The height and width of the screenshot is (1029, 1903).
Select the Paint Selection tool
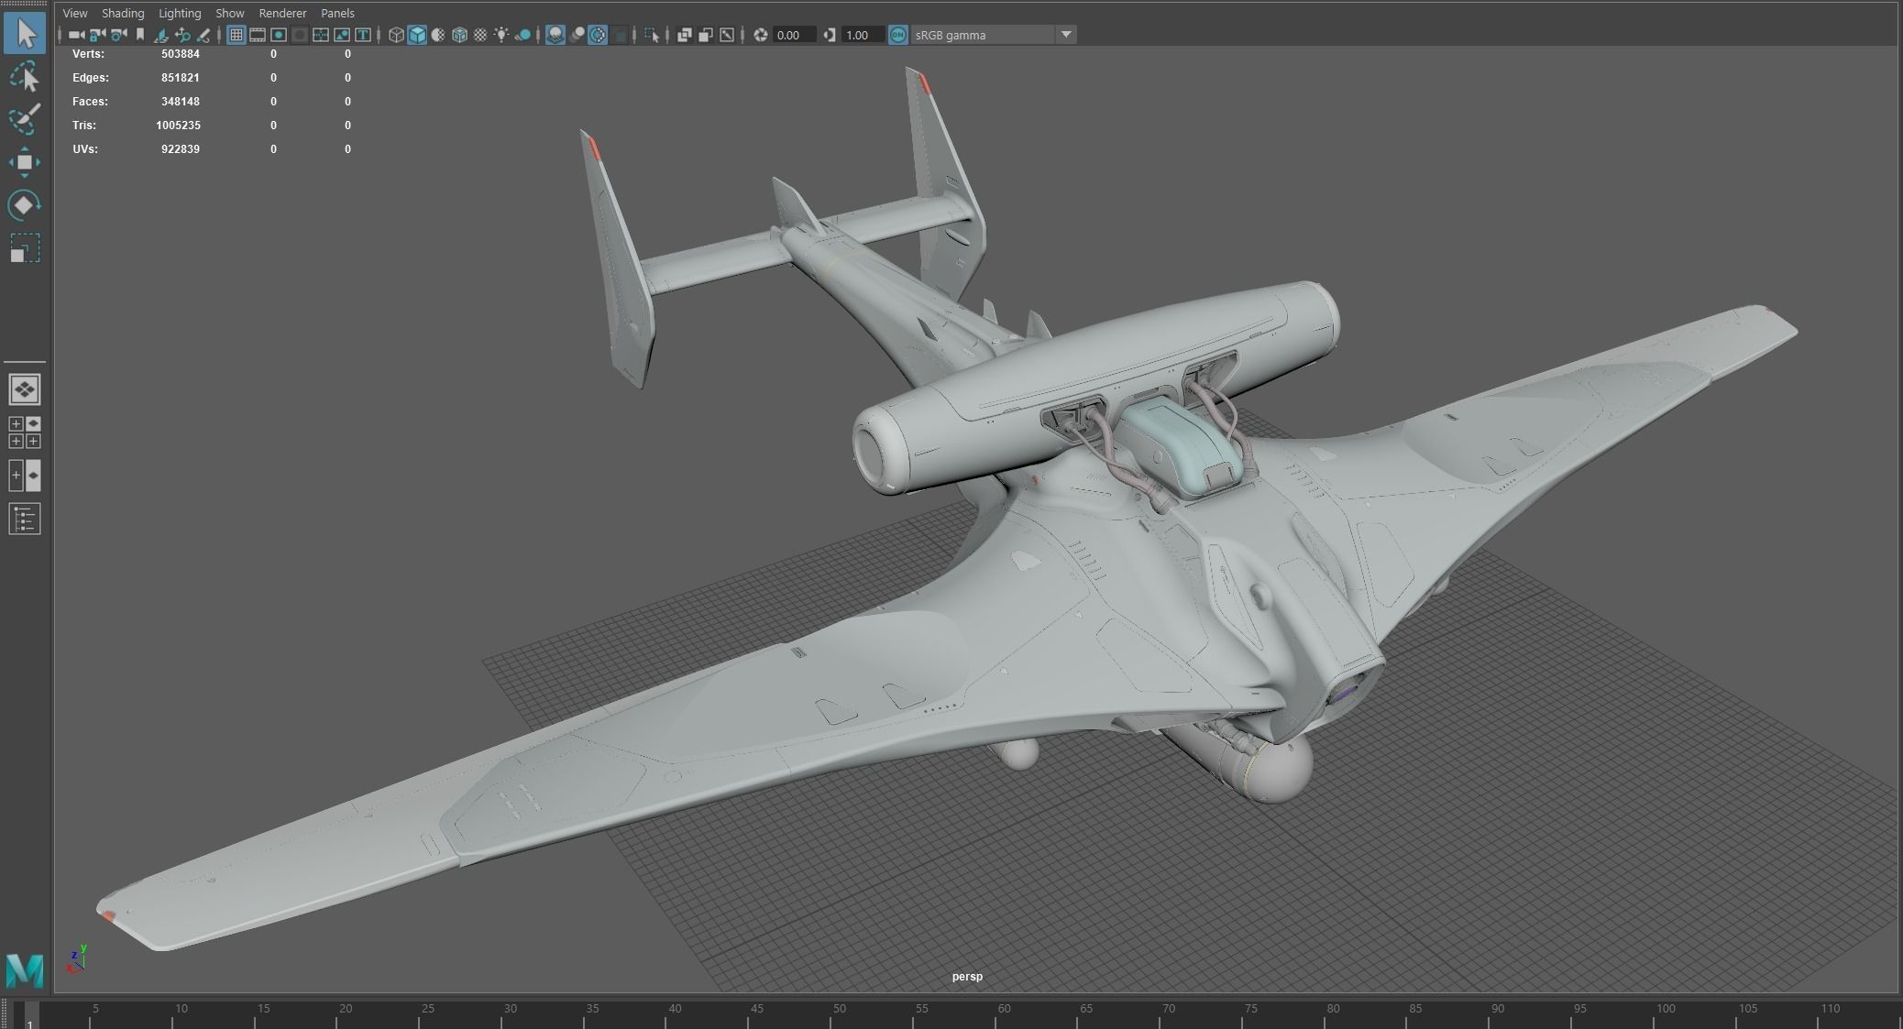[x=26, y=118]
